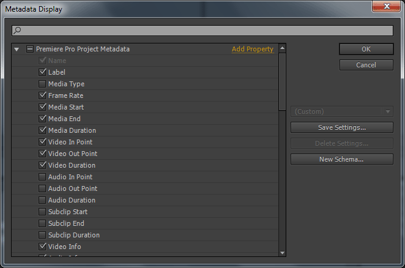Enable the Audio In Point checkbox

point(42,177)
